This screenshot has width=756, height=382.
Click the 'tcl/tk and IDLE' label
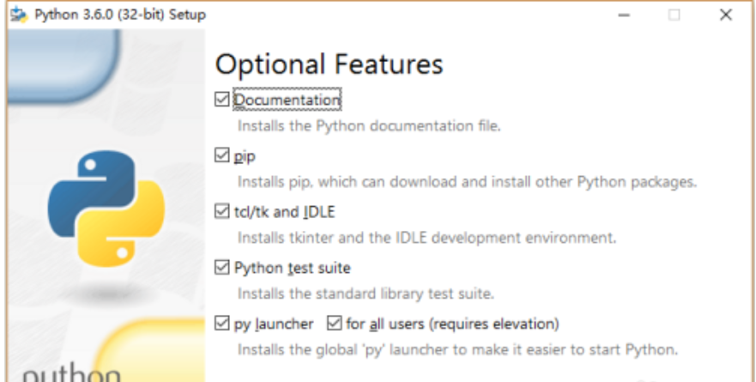pos(284,212)
